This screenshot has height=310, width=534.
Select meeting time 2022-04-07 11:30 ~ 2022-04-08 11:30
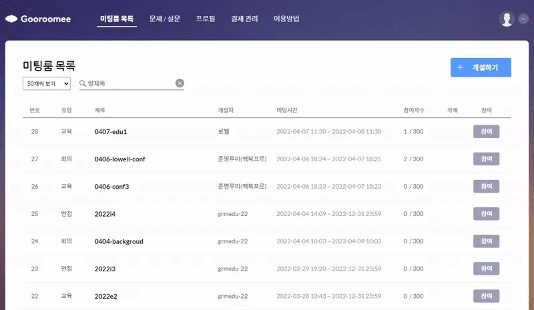coord(329,131)
